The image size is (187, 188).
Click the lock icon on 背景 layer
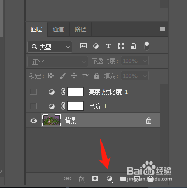[149, 121]
